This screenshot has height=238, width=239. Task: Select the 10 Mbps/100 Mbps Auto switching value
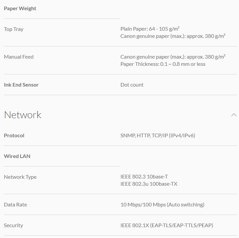[162, 205]
